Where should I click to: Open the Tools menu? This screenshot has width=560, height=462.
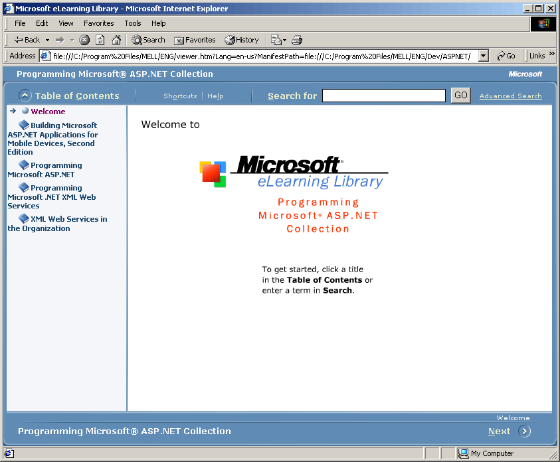(x=133, y=23)
